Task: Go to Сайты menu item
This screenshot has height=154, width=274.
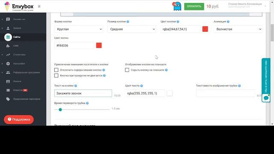Action: [x=17, y=37]
